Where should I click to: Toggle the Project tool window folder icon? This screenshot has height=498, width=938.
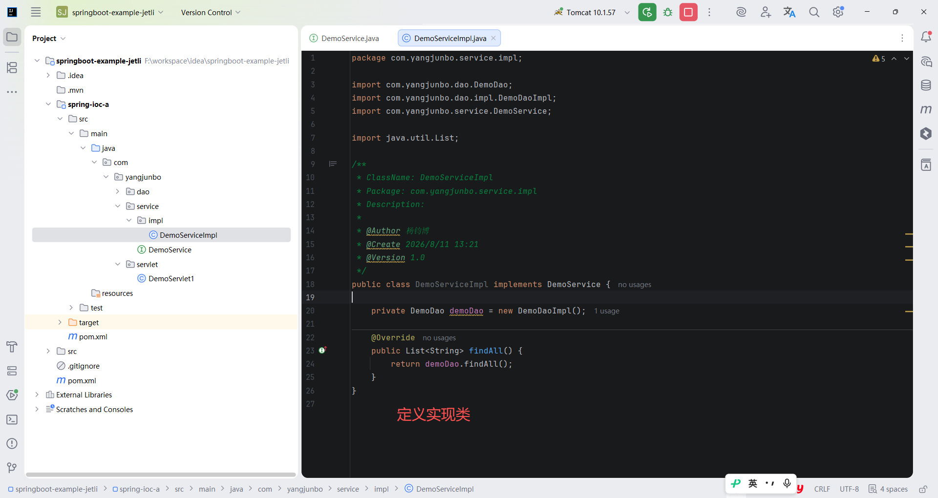[x=12, y=37]
